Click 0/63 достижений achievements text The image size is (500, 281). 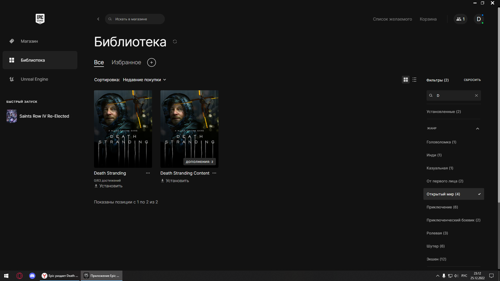pyautogui.click(x=107, y=180)
